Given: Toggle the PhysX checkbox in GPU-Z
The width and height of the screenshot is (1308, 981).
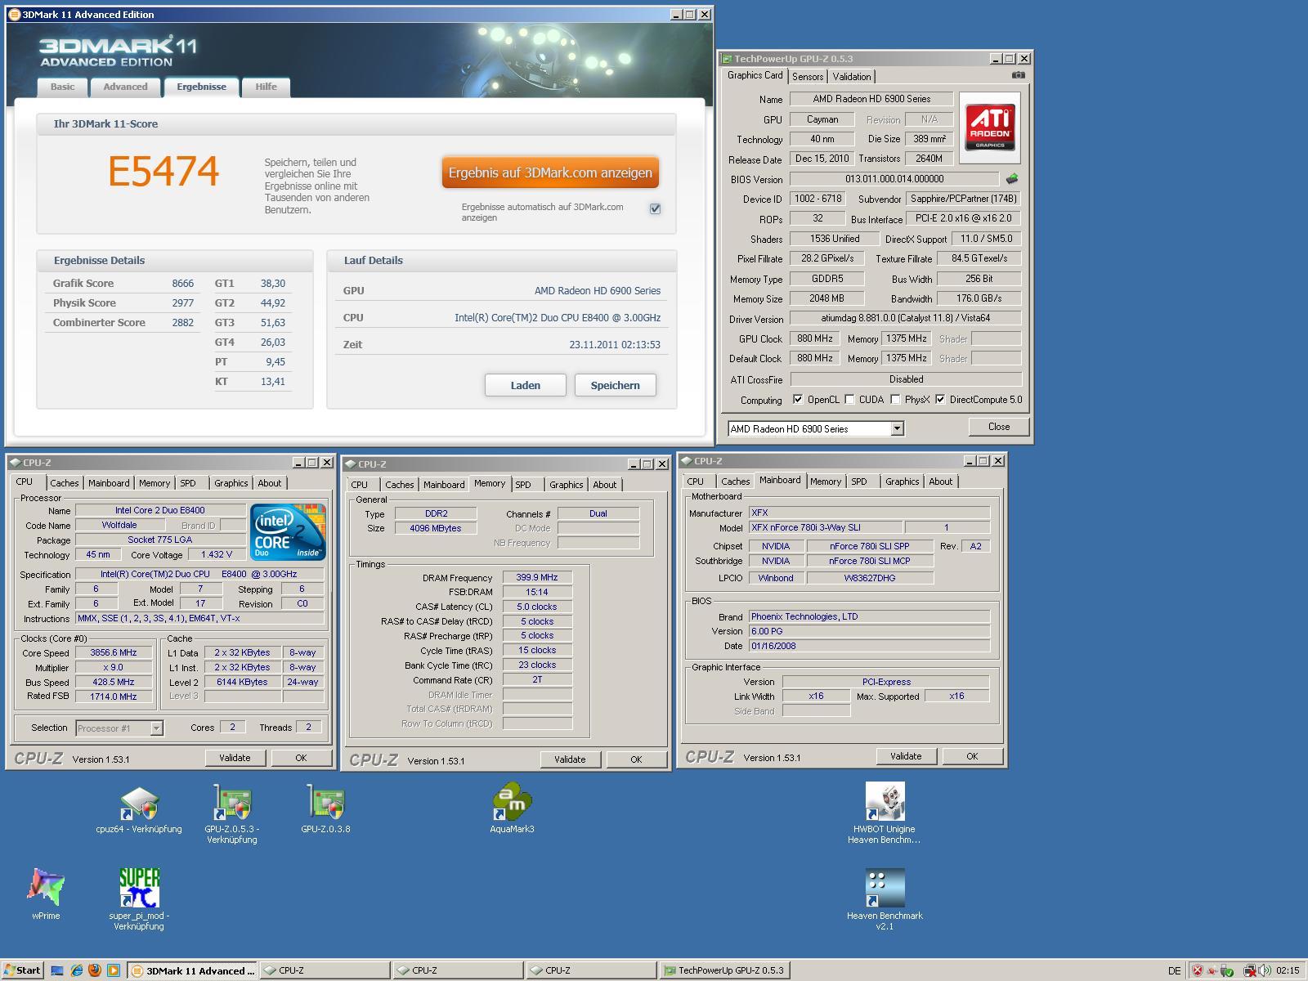Looking at the screenshot, I should (895, 400).
